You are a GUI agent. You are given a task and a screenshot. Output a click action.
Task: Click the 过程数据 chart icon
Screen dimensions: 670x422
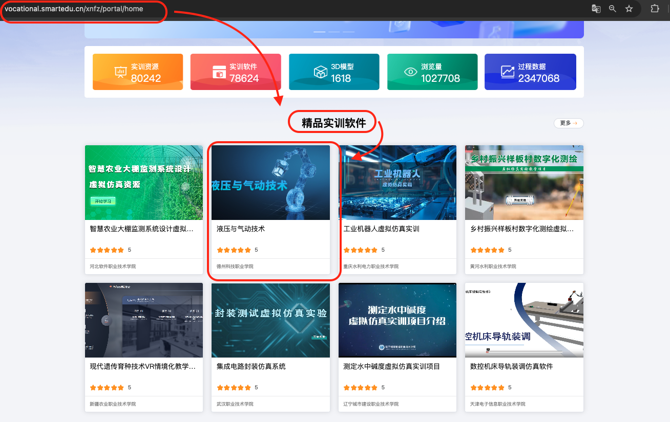tap(508, 72)
